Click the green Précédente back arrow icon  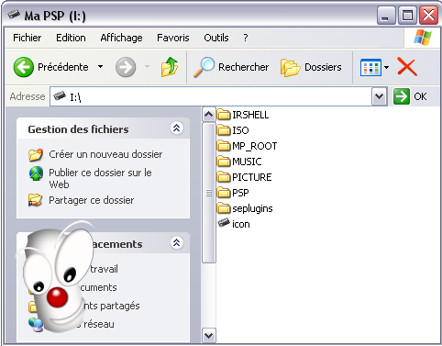23,67
